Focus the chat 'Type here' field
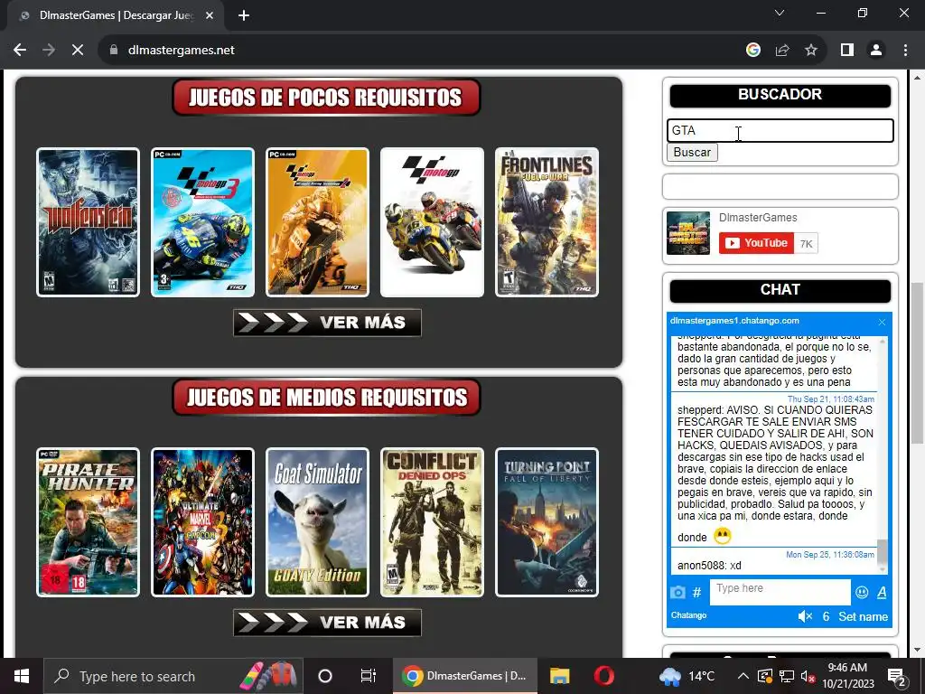Screen dimensions: 925x694 (x=780, y=591)
